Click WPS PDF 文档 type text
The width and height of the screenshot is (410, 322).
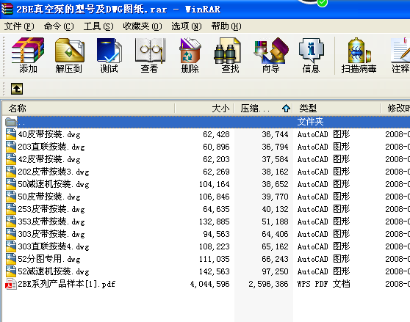[323, 284]
